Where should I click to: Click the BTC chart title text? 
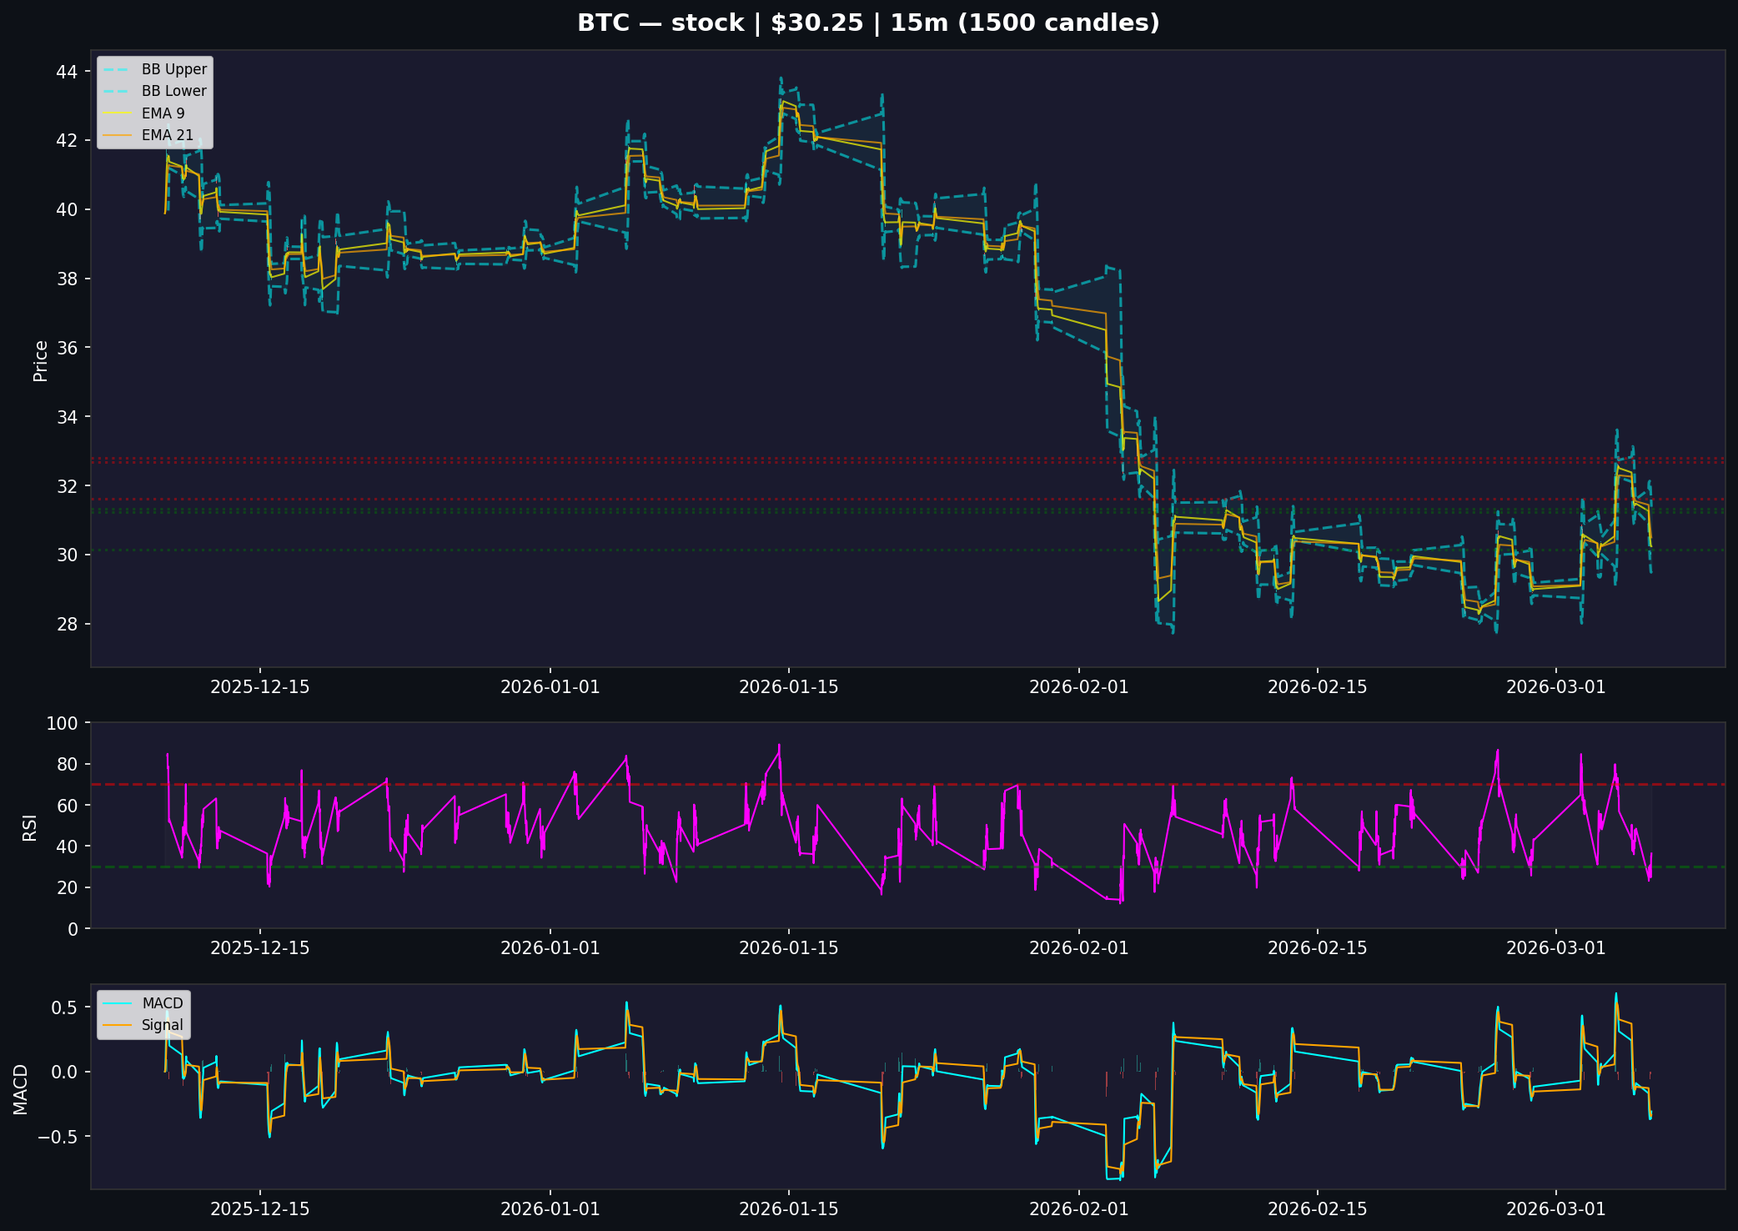[868, 23]
